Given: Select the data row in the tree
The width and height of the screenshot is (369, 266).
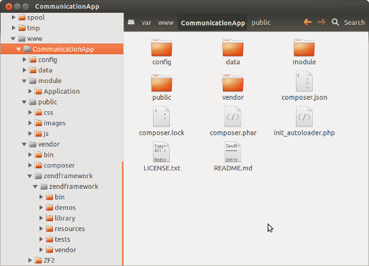Looking at the screenshot, I should pos(62,70).
